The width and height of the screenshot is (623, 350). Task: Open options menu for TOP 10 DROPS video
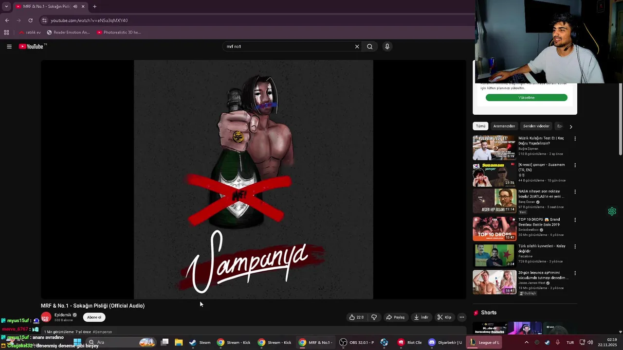(575, 220)
